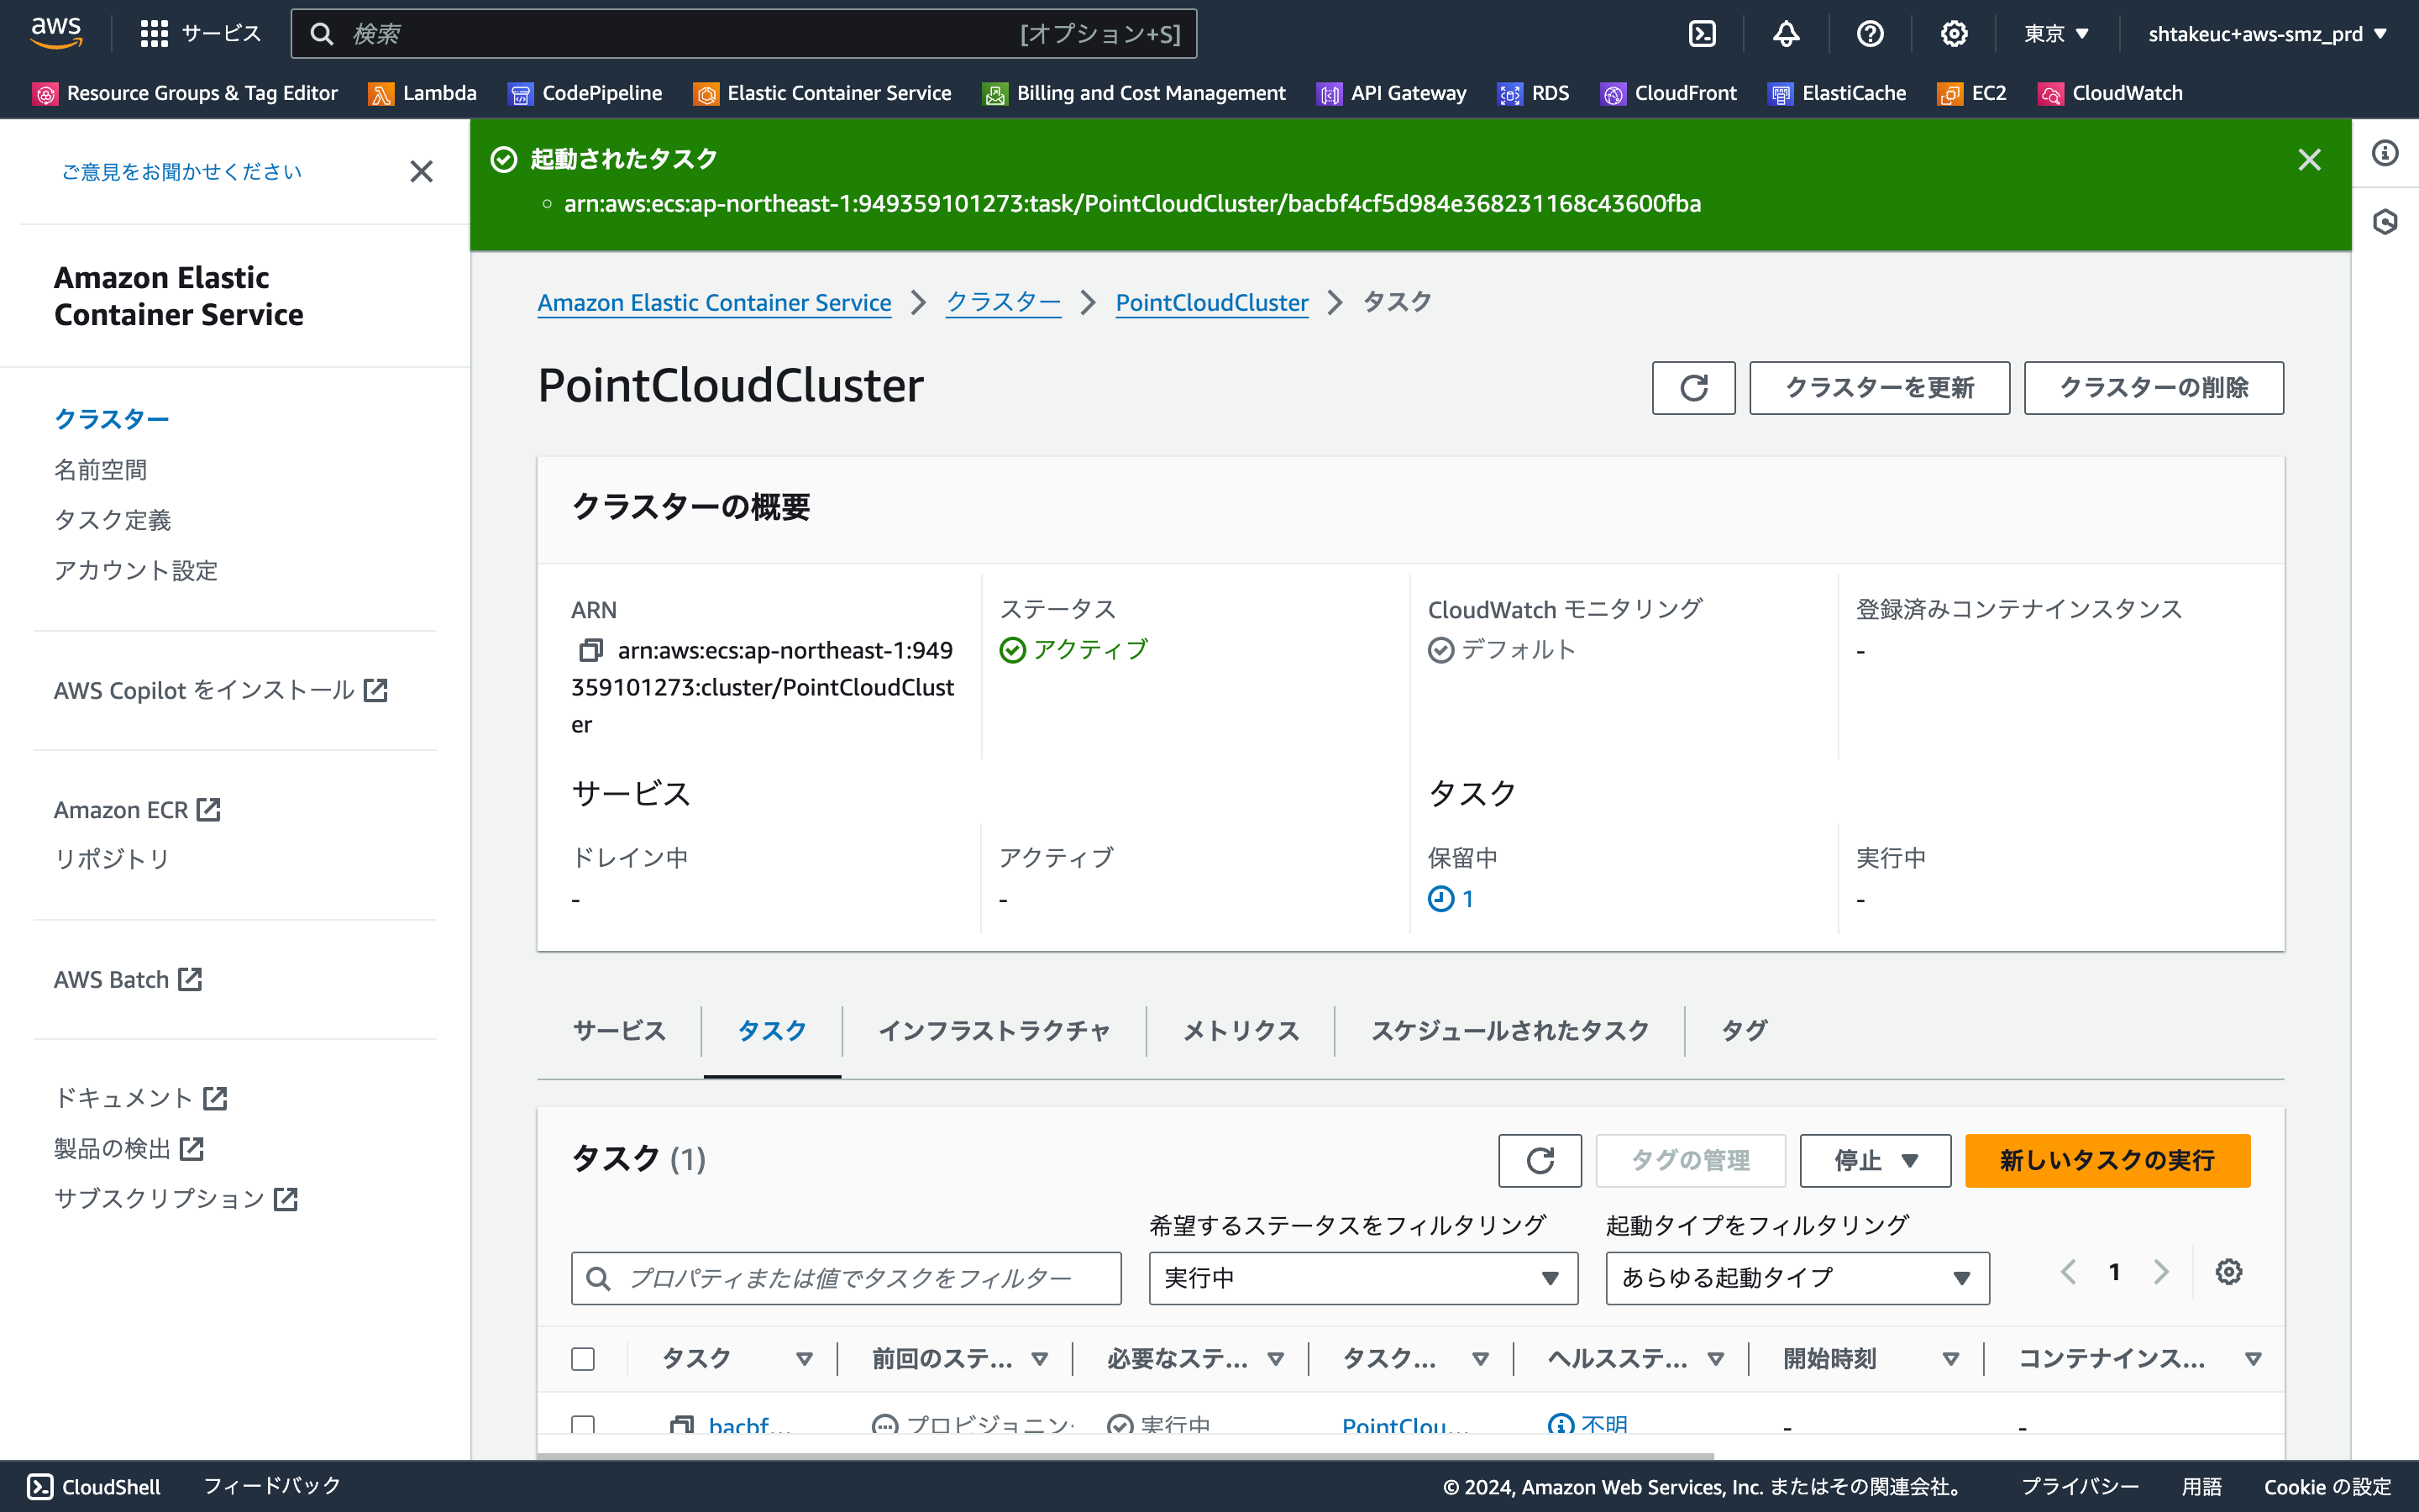The height and width of the screenshot is (1512, 2419).
Task: Open the AWS home logo
Action: click(56, 33)
